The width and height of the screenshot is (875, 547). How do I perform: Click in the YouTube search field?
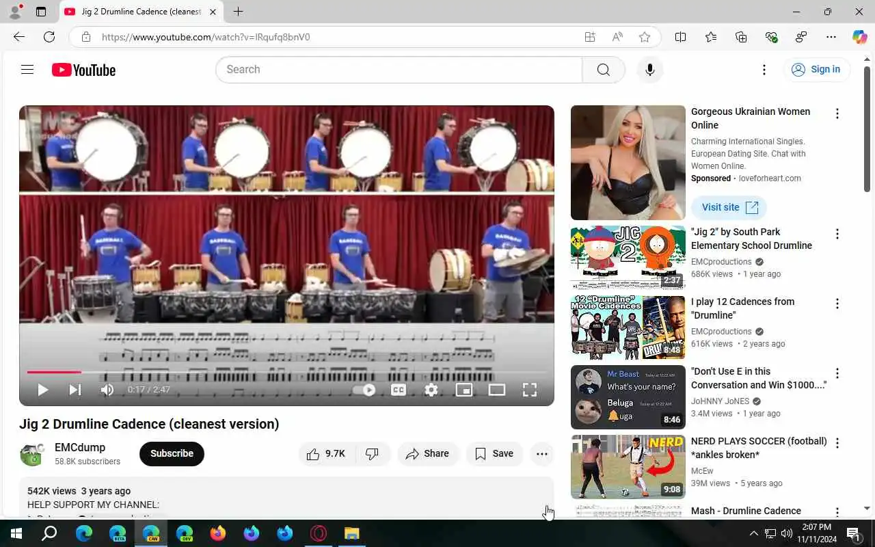399,70
